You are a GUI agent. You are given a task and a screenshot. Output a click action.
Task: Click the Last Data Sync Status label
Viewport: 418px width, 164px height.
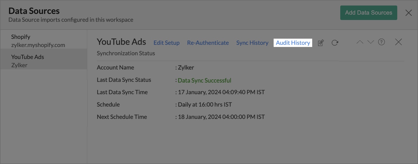[x=124, y=80]
